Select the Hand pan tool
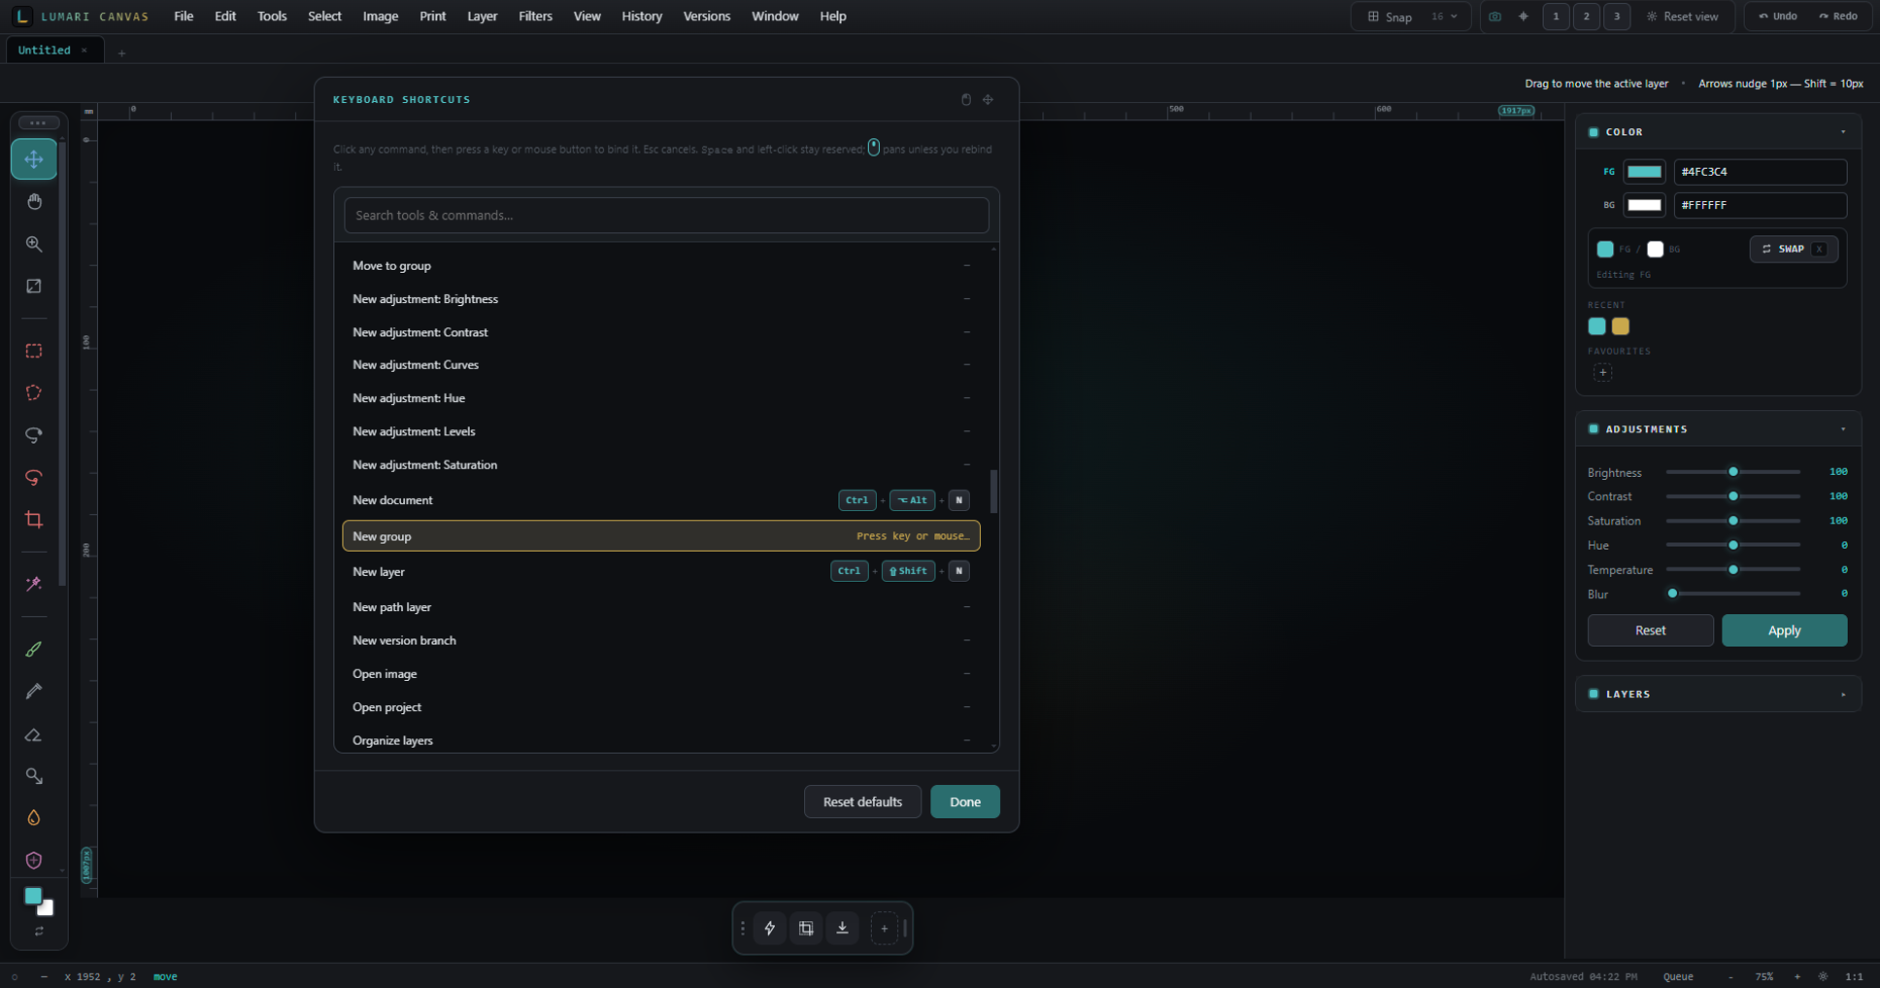The height and width of the screenshot is (988, 1880). (34, 201)
